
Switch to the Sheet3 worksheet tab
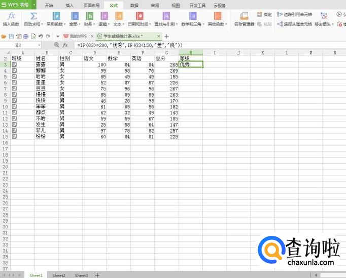81,275
